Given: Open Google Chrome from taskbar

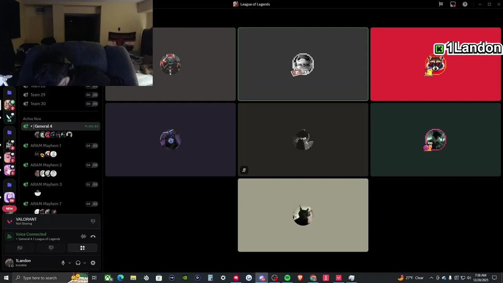Looking at the screenshot, I should tap(313, 278).
